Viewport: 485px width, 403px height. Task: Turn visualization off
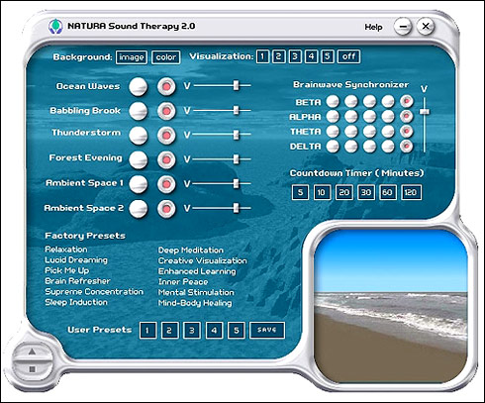coord(348,56)
